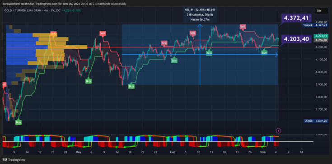This screenshot has height=164, width=332.
Task: Click the 4.203,40 purple price callout
Action: pos(296,39)
